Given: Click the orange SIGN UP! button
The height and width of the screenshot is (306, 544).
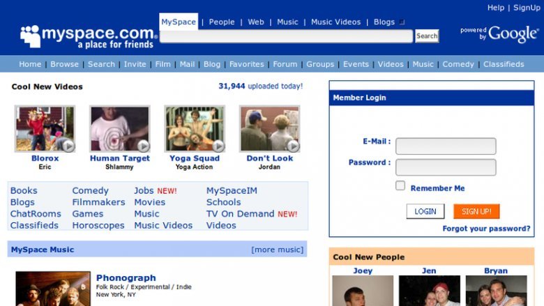Looking at the screenshot, I should tap(476, 211).
